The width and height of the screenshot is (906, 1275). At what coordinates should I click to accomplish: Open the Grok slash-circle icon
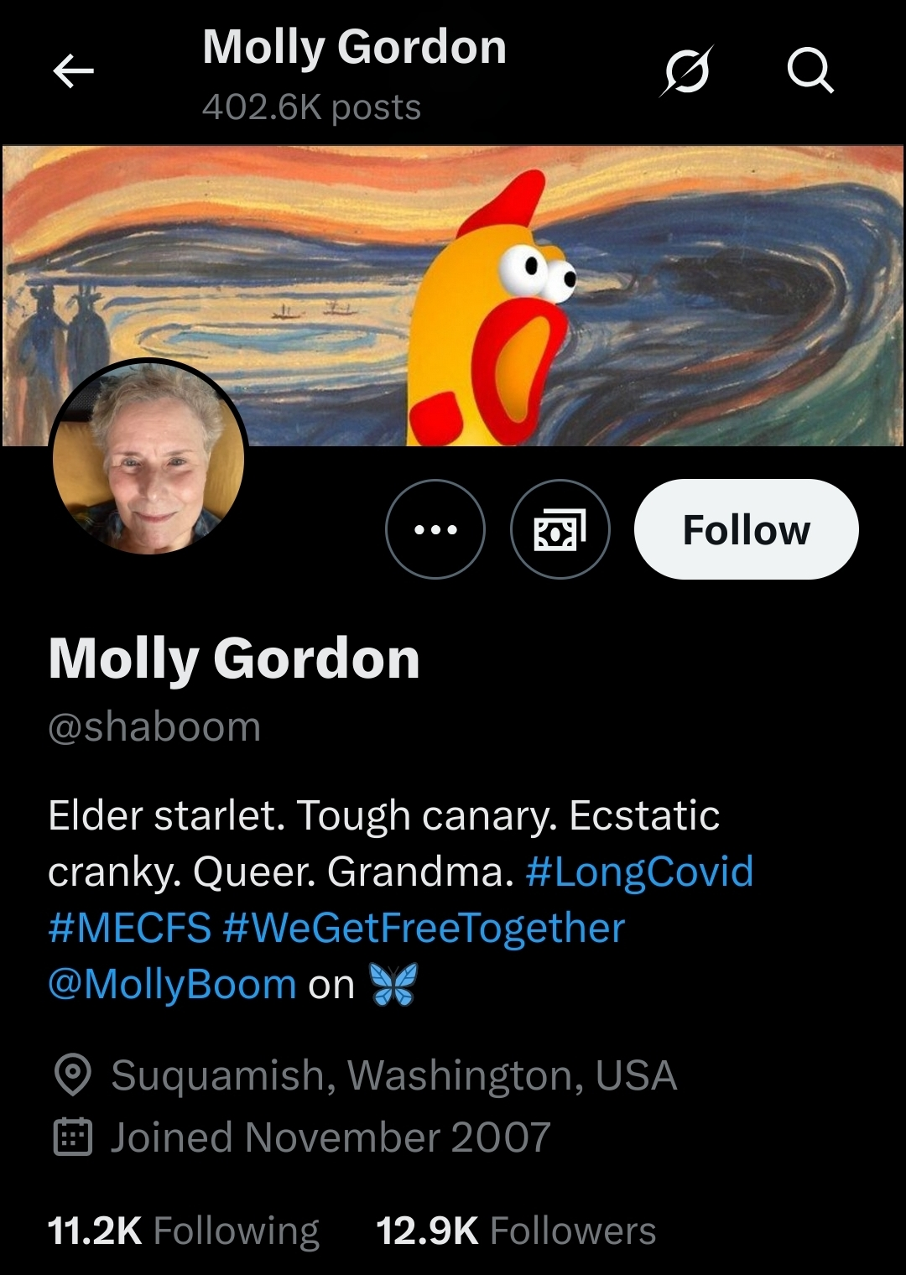686,70
